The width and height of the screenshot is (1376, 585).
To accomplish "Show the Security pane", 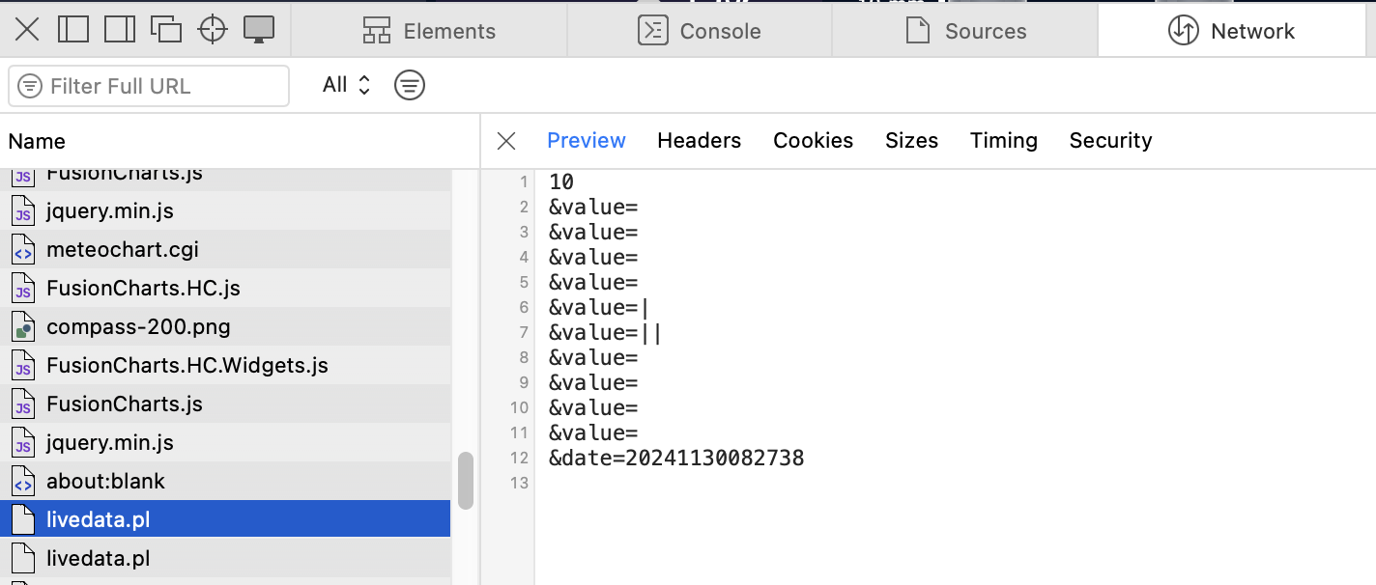I will coord(1111,141).
